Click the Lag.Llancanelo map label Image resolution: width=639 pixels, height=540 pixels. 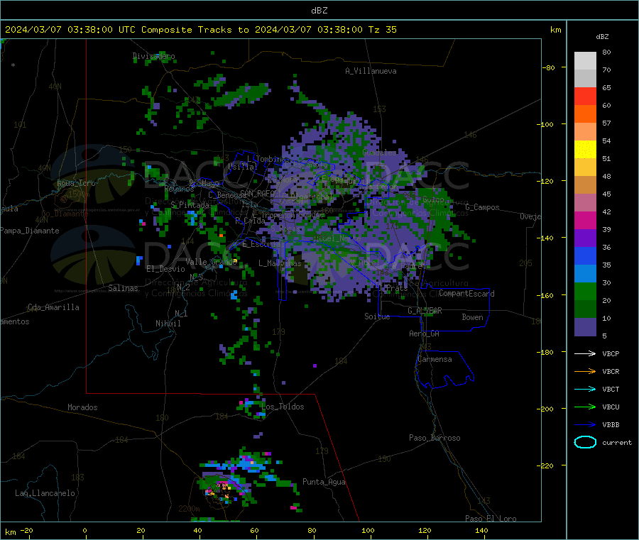click(45, 493)
